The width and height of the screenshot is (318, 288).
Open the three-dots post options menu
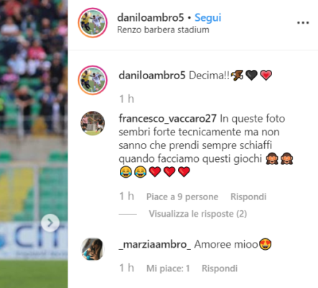tap(303, 23)
